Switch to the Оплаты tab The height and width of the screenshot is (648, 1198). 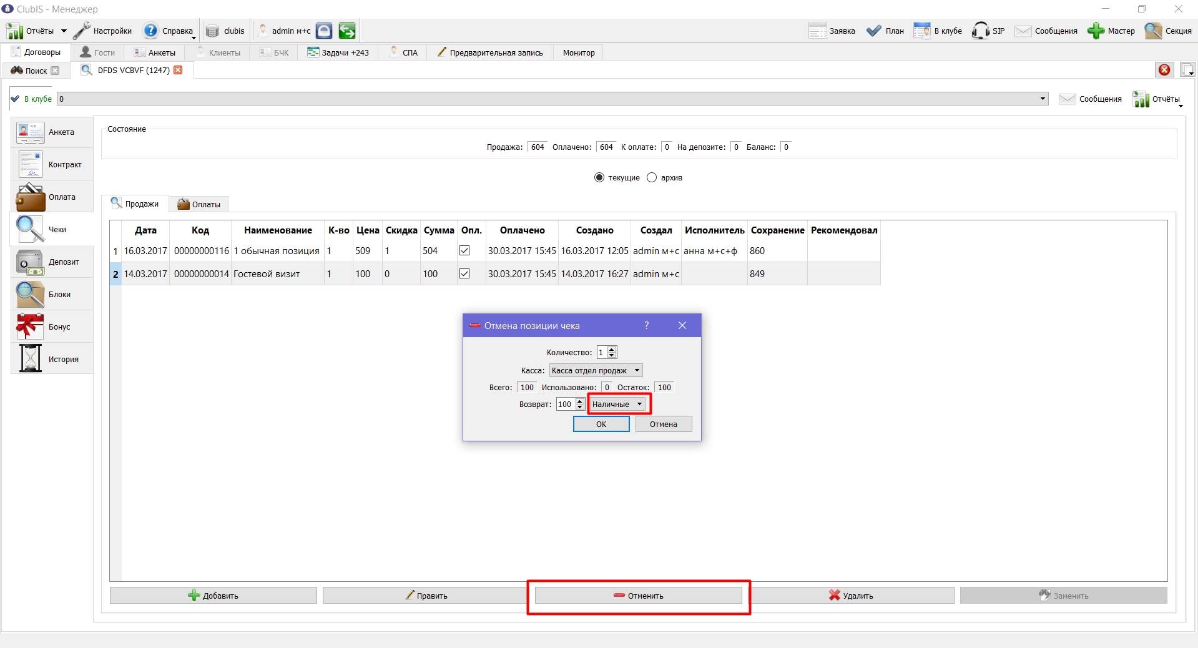pyautogui.click(x=199, y=204)
